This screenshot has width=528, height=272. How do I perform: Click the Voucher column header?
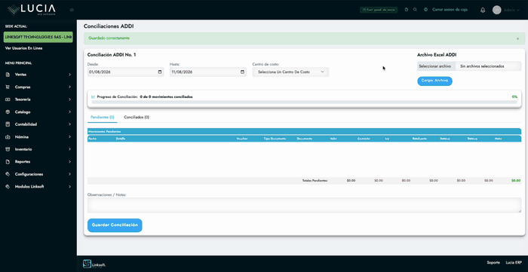[242, 139]
